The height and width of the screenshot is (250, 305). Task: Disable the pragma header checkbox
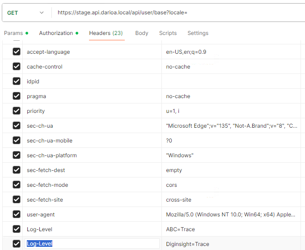[17, 96]
